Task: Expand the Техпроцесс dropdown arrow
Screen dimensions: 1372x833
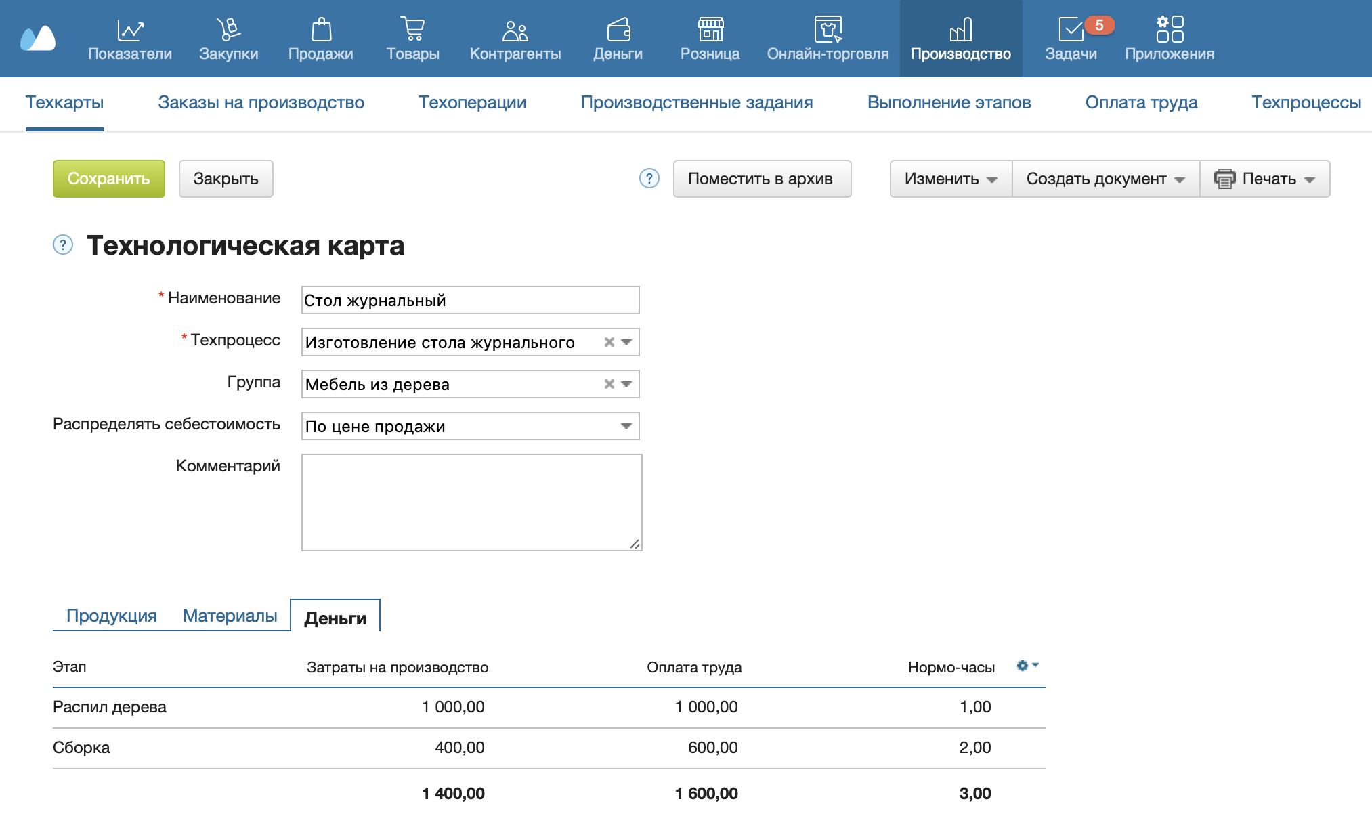Action: (x=626, y=342)
